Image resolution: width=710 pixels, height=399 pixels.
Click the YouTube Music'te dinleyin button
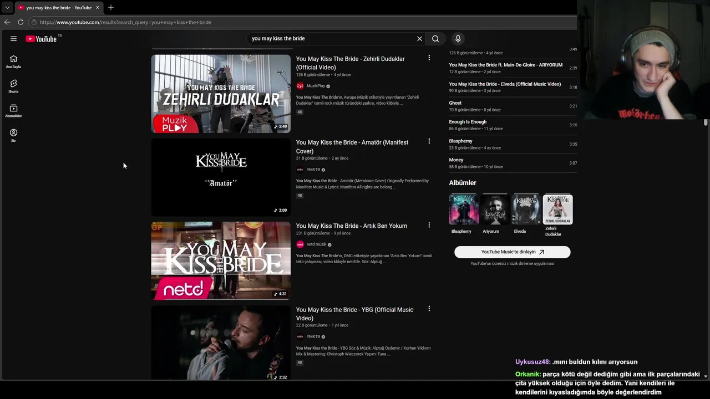pos(513,252)
